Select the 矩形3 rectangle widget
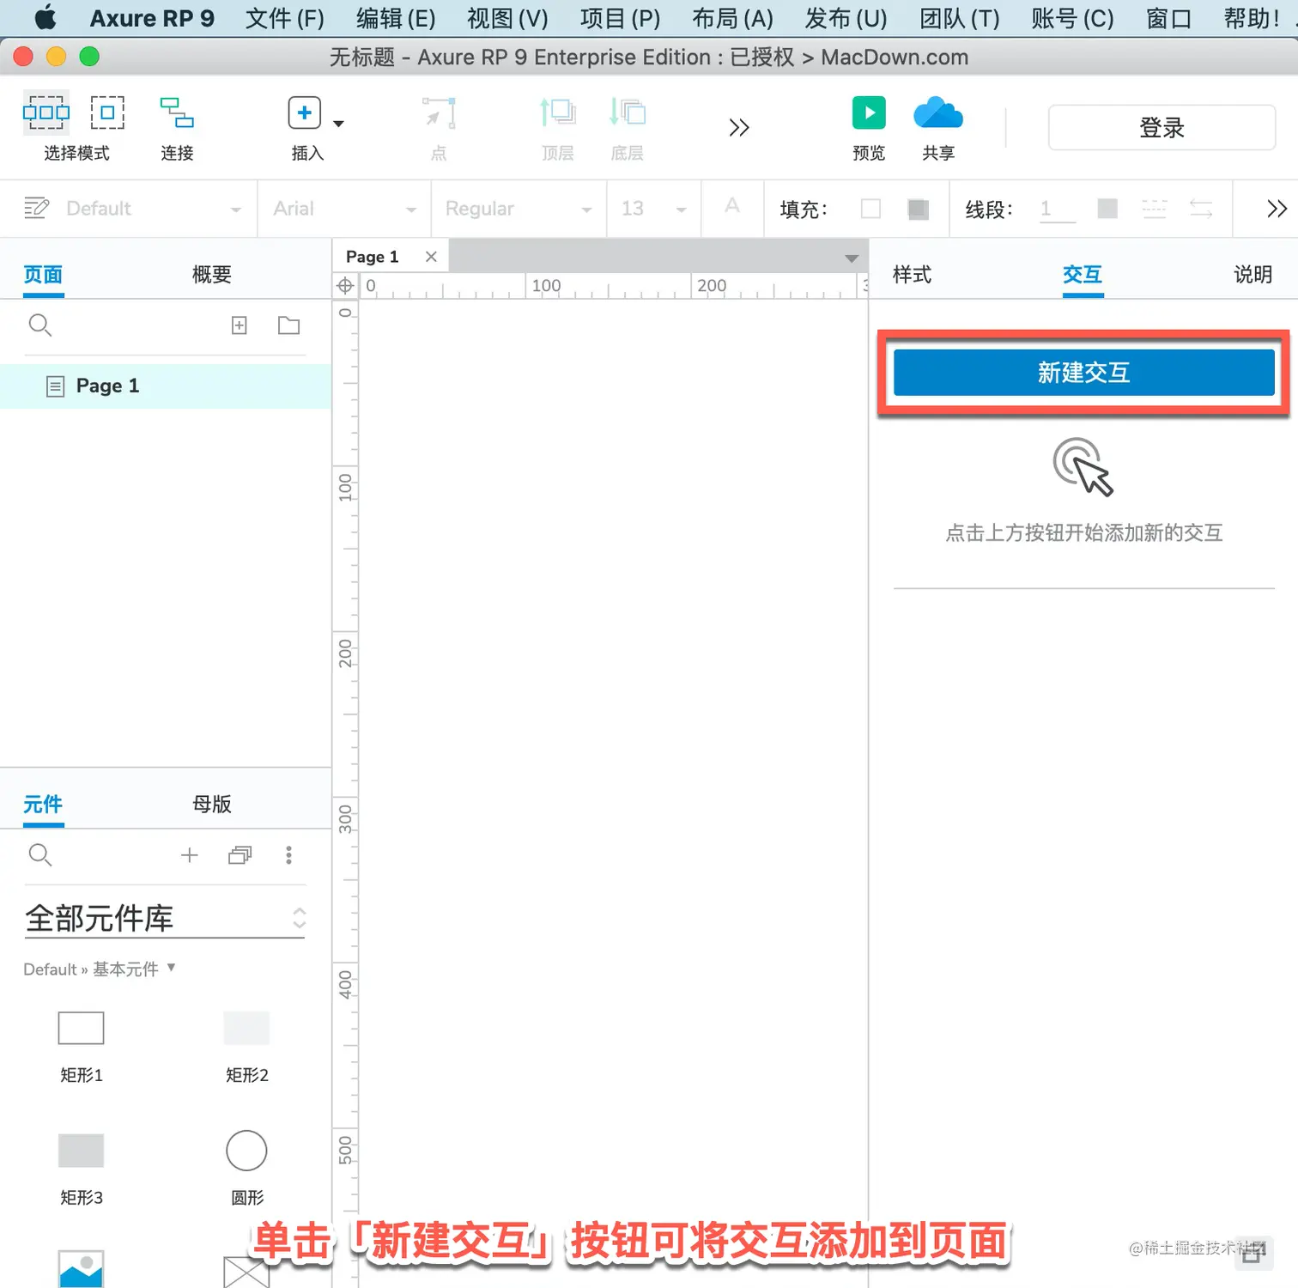 81,1151
